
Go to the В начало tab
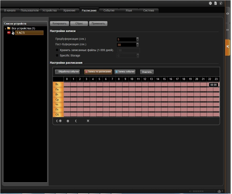(x=10, y=11)
